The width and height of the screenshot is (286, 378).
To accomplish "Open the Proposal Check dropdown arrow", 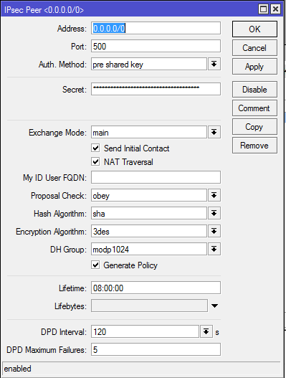I will [214, 195].
